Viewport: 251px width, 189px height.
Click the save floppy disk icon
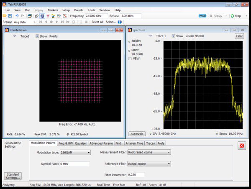click(x=10, y=16)
